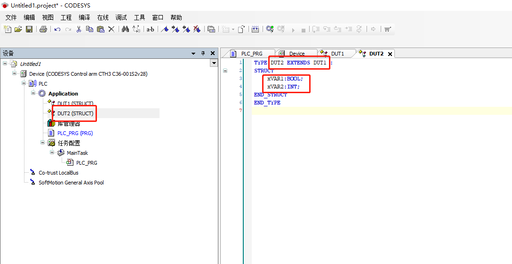Click the Stop square icon

click(304, 30)
